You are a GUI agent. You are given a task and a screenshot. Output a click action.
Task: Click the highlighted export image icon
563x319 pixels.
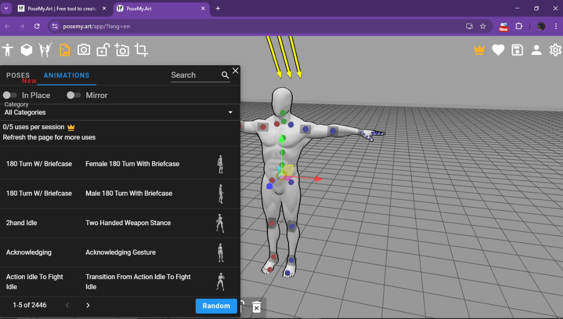(65, 50)
